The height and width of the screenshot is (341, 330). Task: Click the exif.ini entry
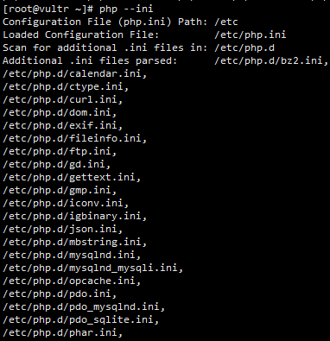[x=63, y=126]
